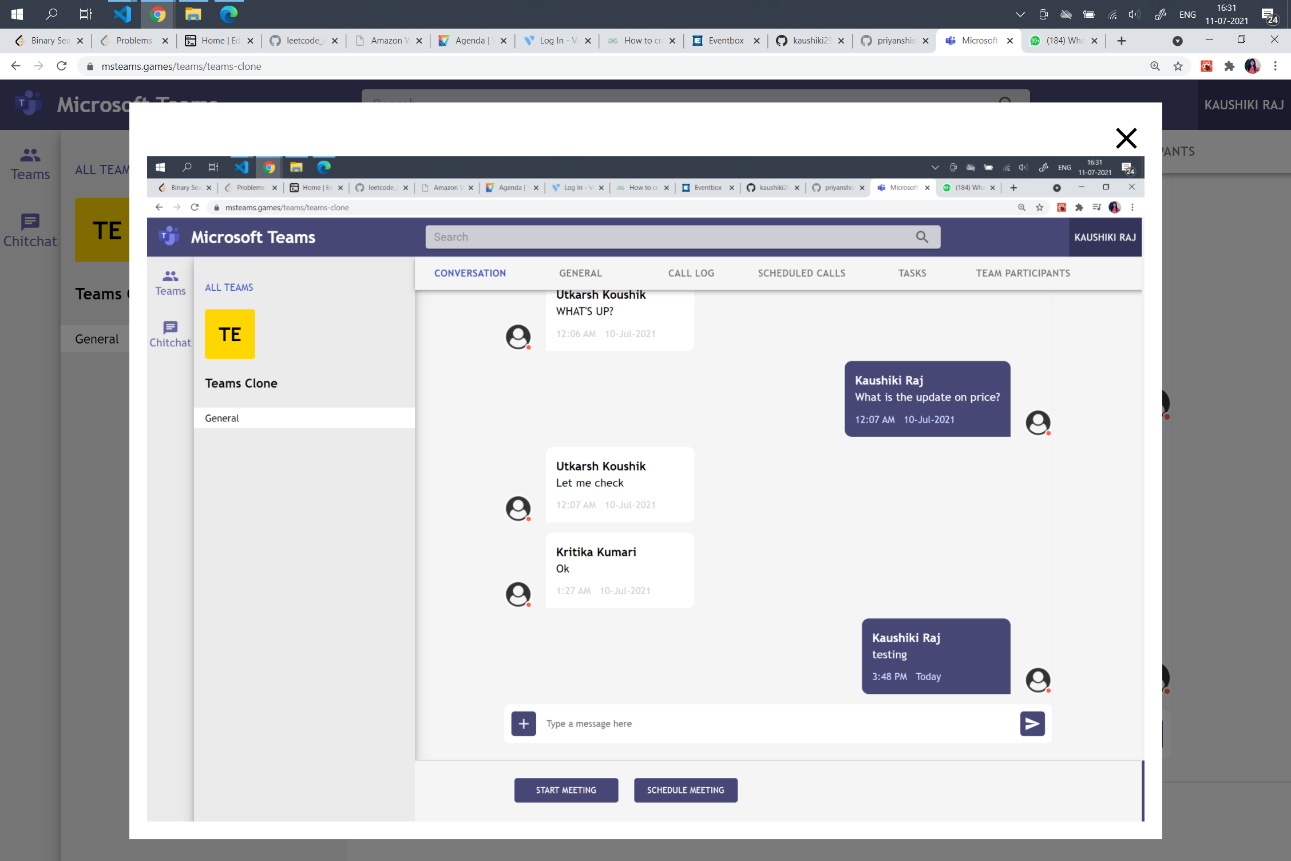
Task: Open the Chrome browser menu with three dots
Action: tap(1275, 66)
